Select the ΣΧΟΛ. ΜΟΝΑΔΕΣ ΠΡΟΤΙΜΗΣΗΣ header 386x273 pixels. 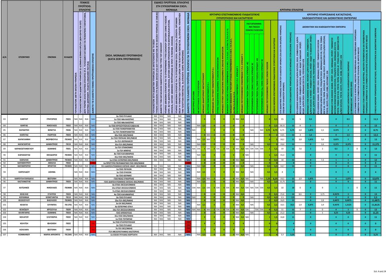(123, 57)
